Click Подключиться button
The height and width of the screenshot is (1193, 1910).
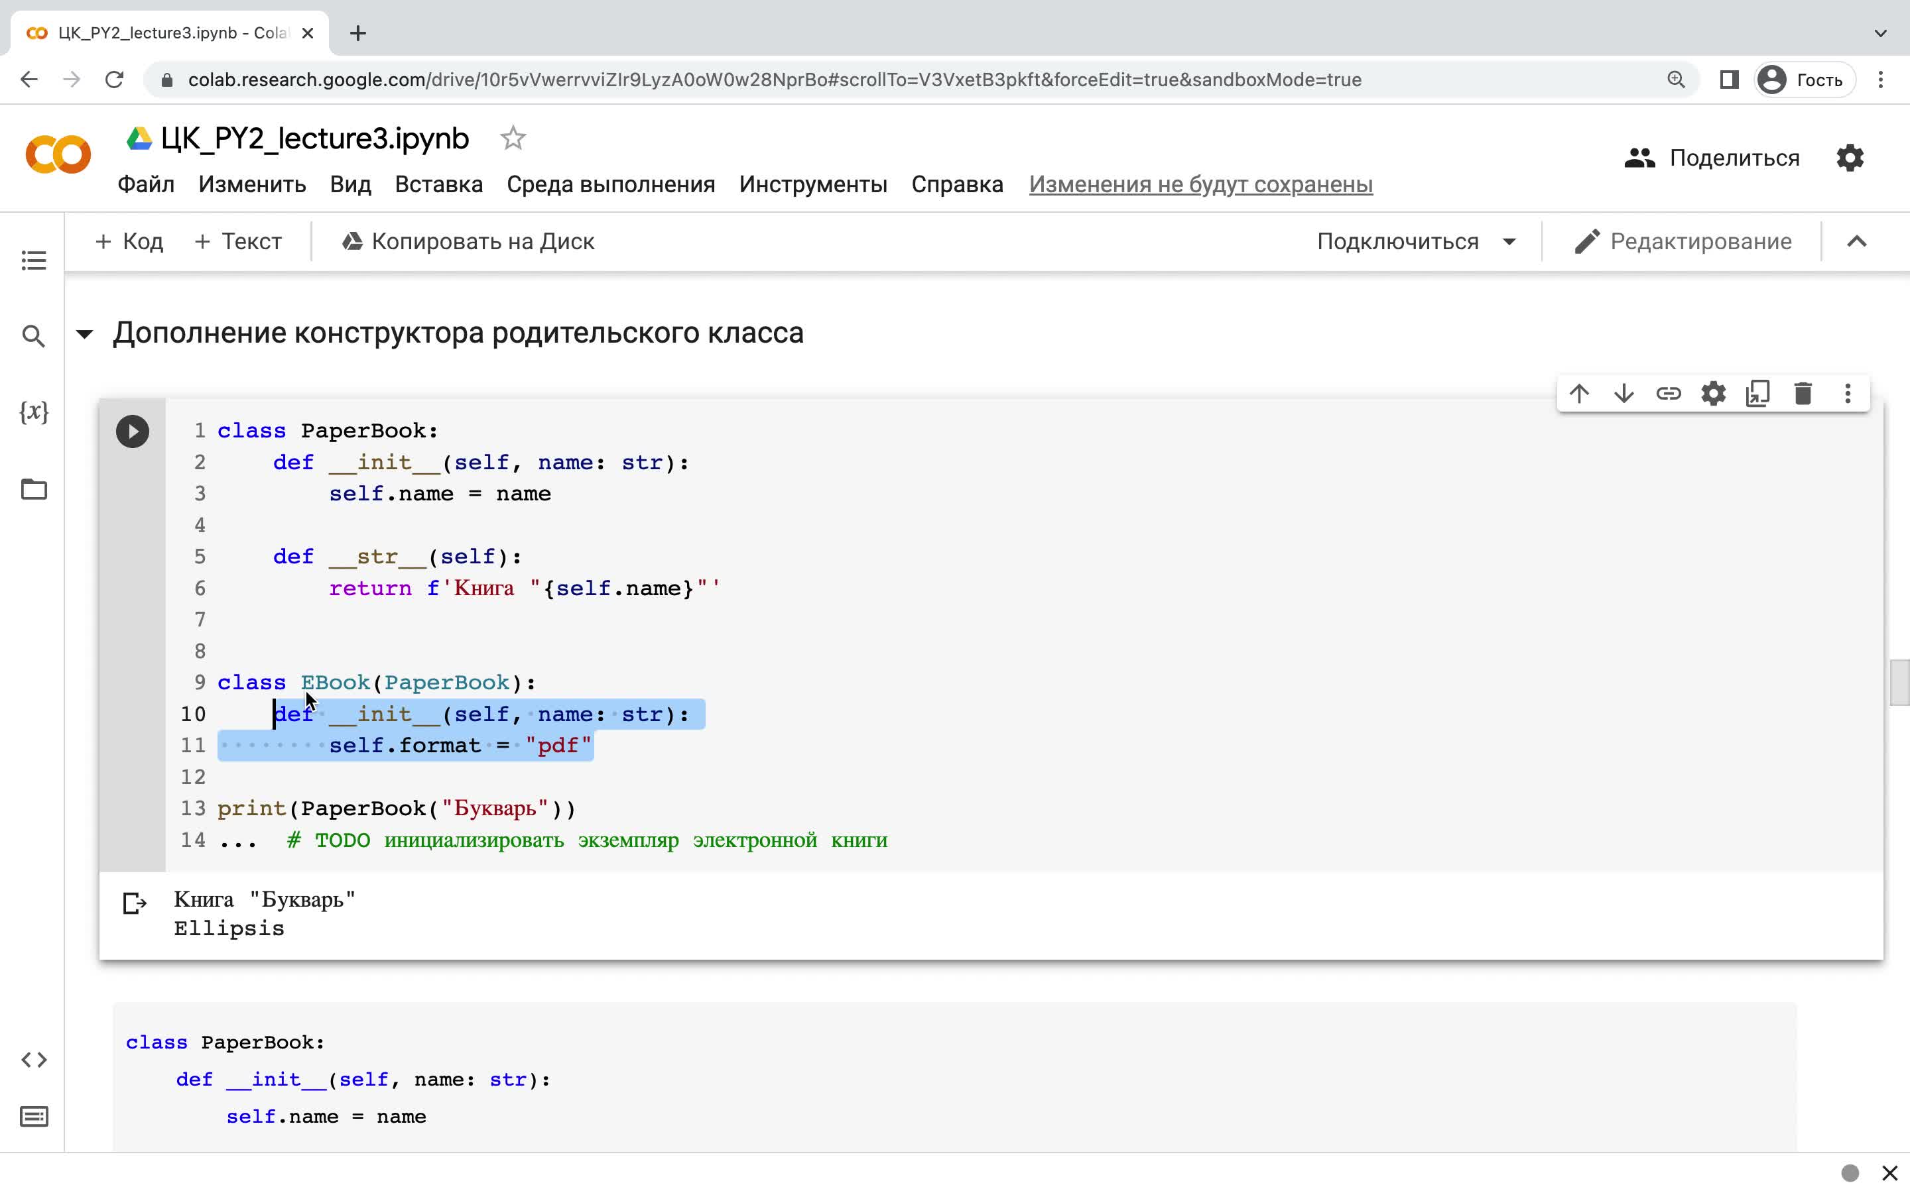point(1398,241)
